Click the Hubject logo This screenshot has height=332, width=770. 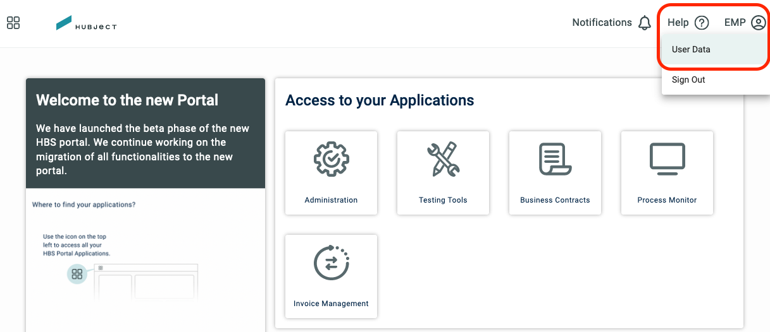(86, 23)
